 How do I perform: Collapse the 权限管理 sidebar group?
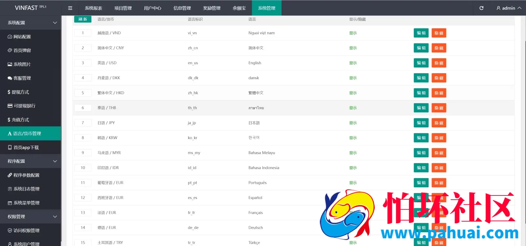(x=31, y=216)
